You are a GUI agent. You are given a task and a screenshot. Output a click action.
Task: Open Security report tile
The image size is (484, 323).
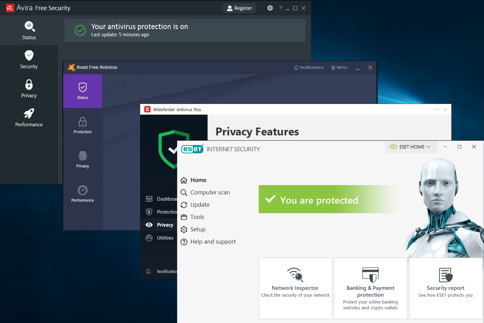click(445, 288)
